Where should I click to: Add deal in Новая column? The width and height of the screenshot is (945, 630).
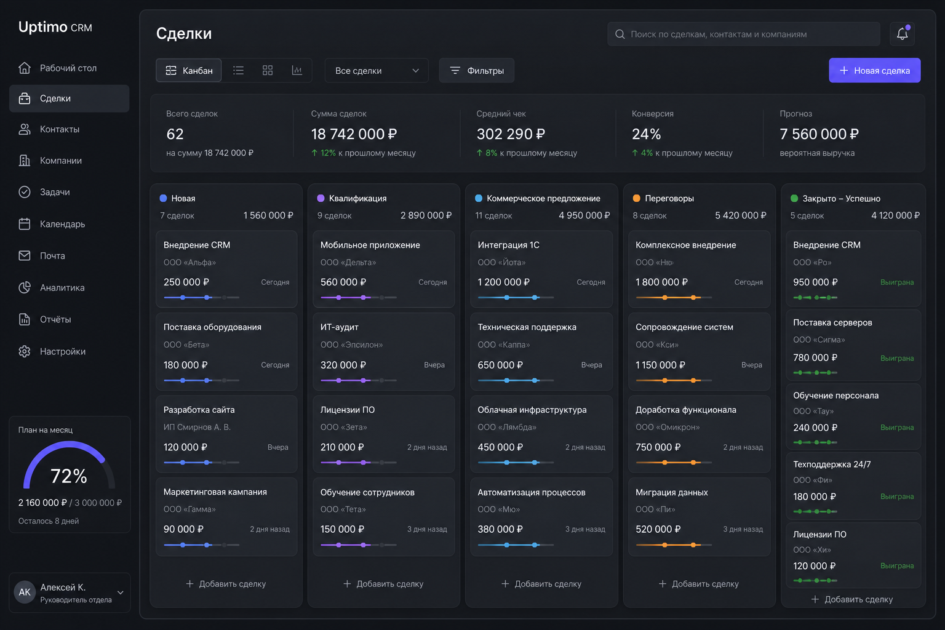pyautogui.click(x=226, y=583)
